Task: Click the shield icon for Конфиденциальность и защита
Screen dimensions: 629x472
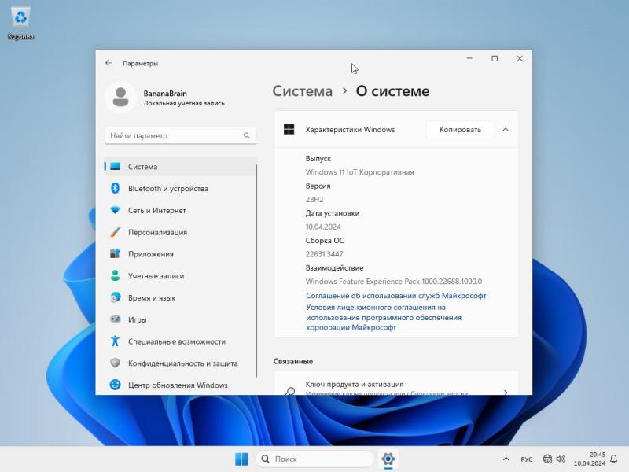Action: pyautogui.click(x=115, y=363)
